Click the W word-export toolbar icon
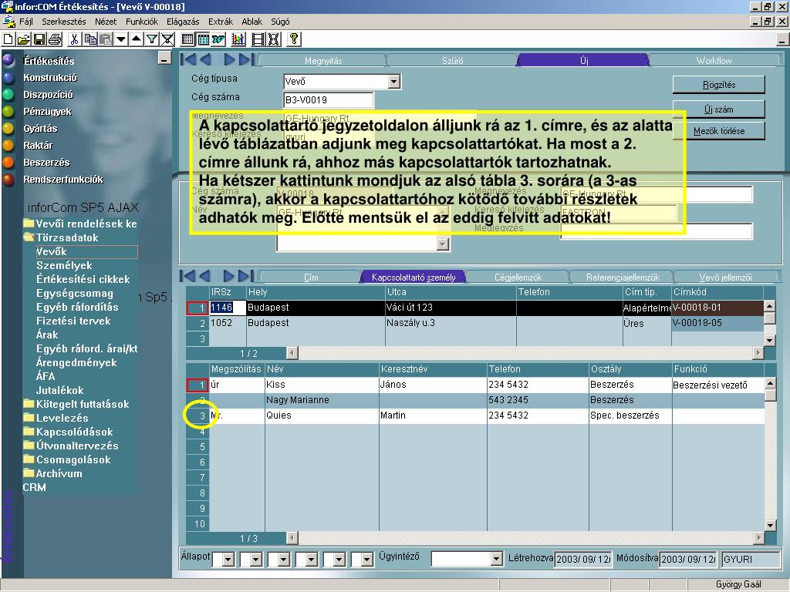790x592 pixels. [218, 39]
